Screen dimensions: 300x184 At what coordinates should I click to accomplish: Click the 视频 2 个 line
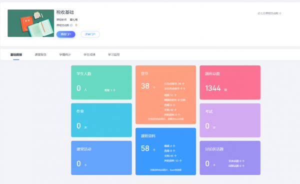tap(169, 146)
